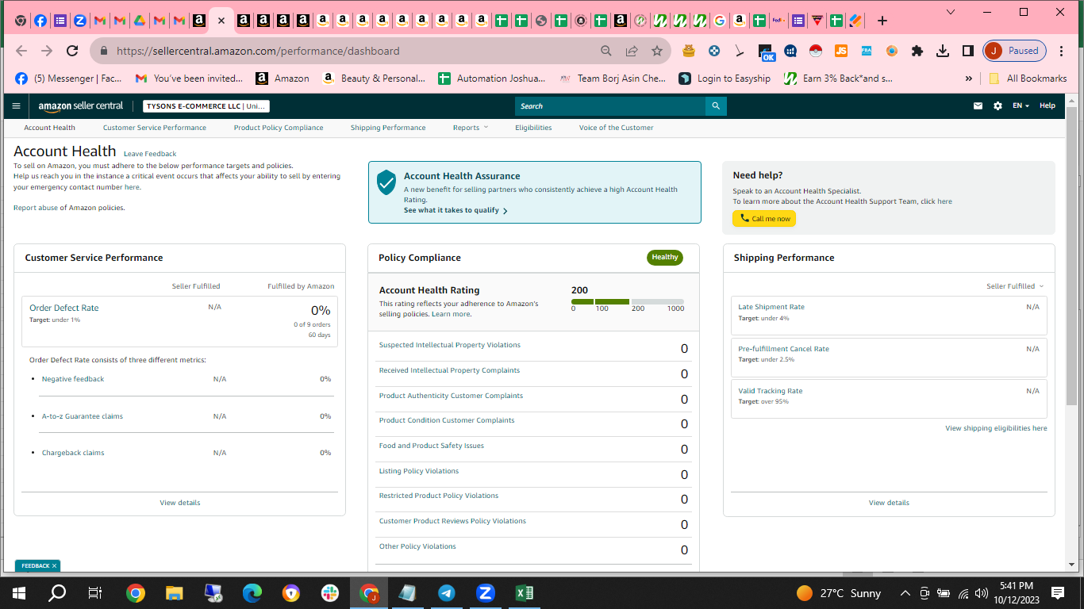Open the Zoom app from the taskbar

(486, 592)
